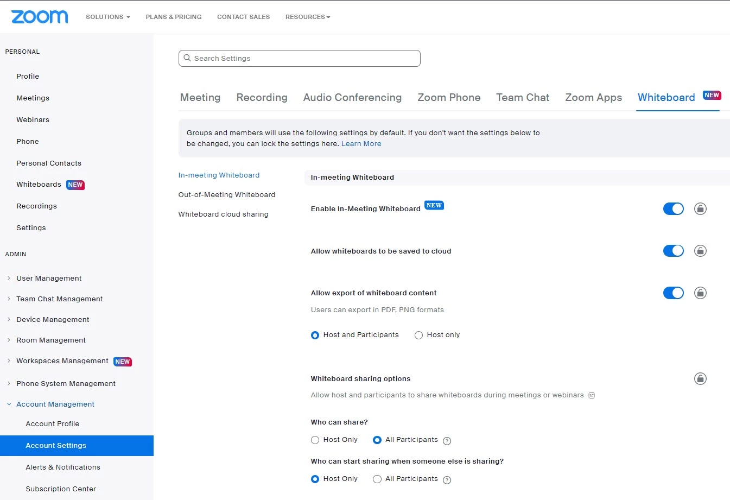This screenshot has width=730, height=500.
Task: Toggle Allow whiteboards to be saved to cloud
Action: point(674,251)
